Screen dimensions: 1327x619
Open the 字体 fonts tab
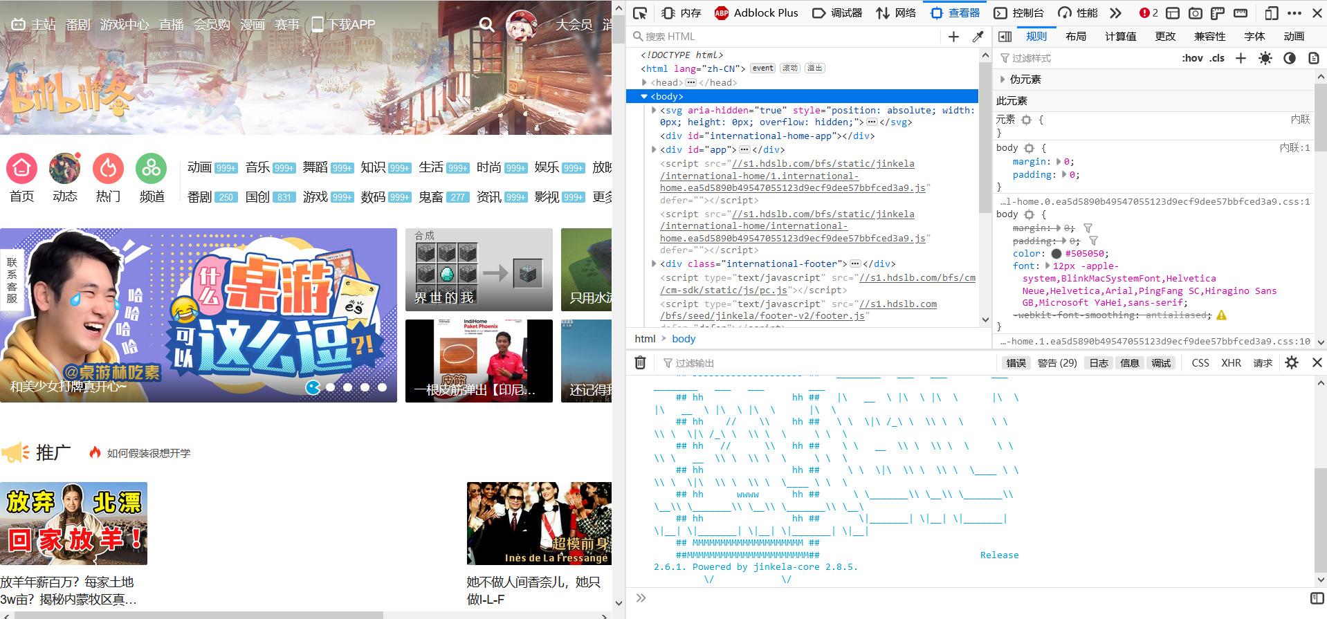click(x=1254, y=37)
